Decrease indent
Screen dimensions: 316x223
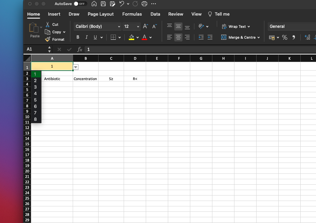[201, 37]
